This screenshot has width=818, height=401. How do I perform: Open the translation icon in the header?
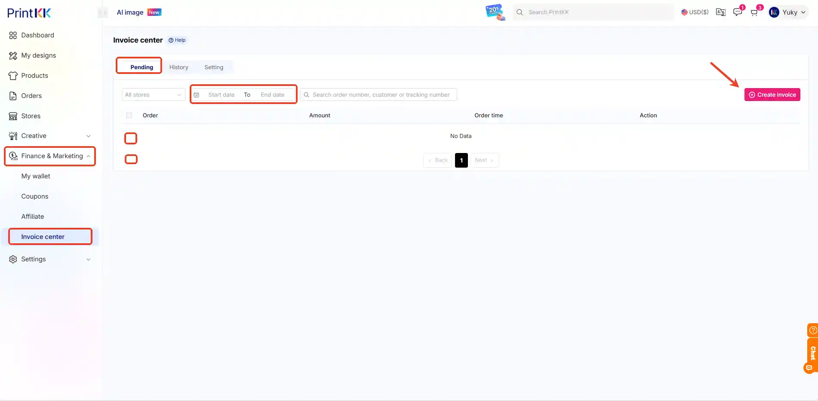(720, 12)
